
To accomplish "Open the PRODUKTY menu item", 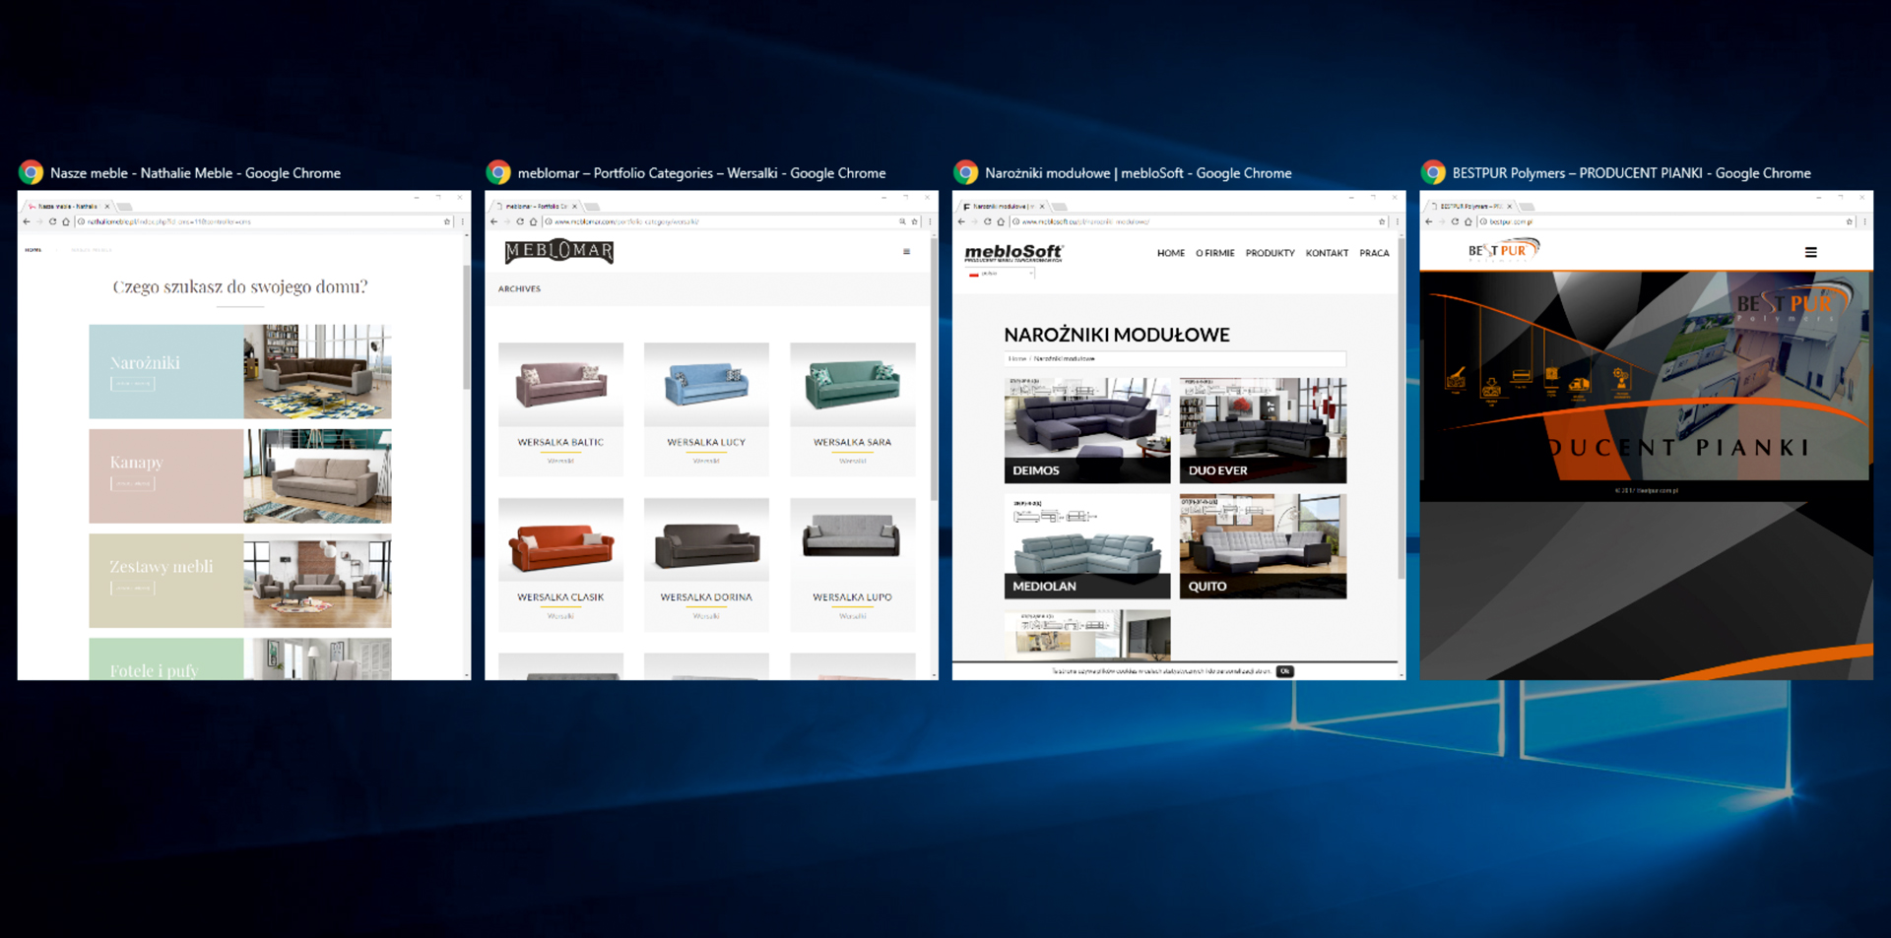I will point(1270,253).
